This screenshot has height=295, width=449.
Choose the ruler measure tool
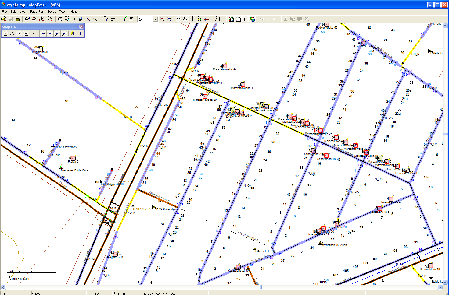131,19
